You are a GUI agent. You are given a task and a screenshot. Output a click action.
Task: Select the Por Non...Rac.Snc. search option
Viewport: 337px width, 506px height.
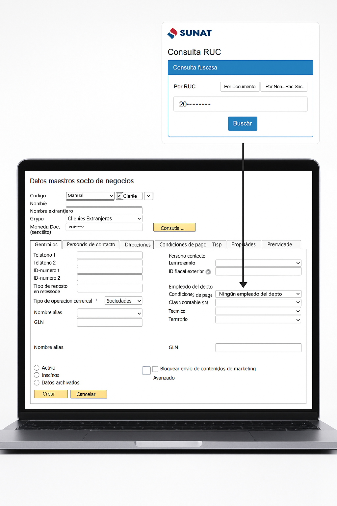click(284, 87)
